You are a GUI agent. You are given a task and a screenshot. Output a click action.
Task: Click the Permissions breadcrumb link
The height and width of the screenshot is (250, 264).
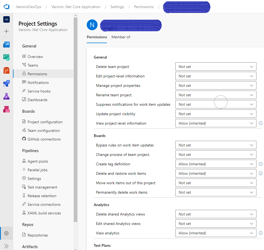(144, 7)
